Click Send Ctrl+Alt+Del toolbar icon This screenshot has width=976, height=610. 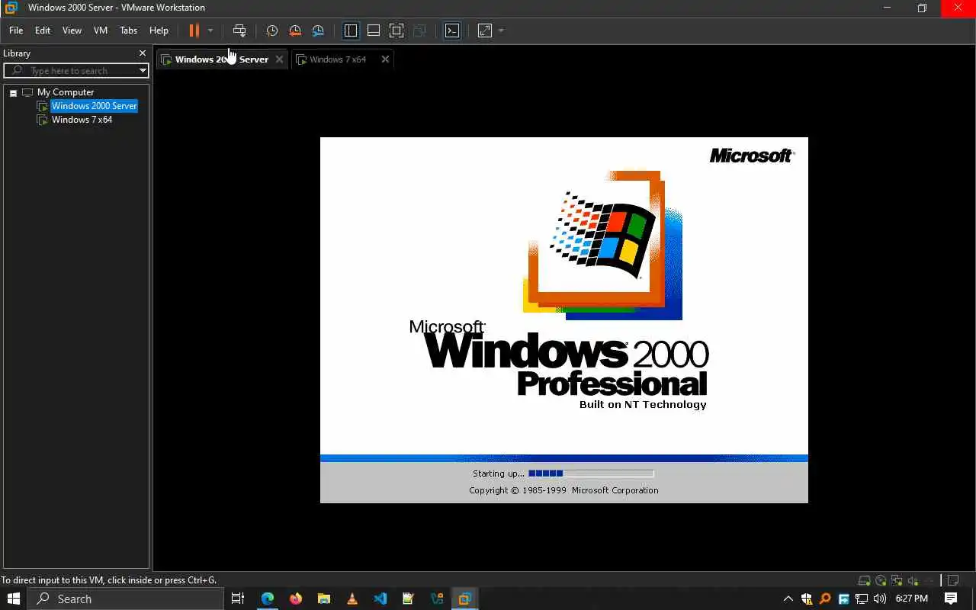pyautogui.click(x=239, y=30)
